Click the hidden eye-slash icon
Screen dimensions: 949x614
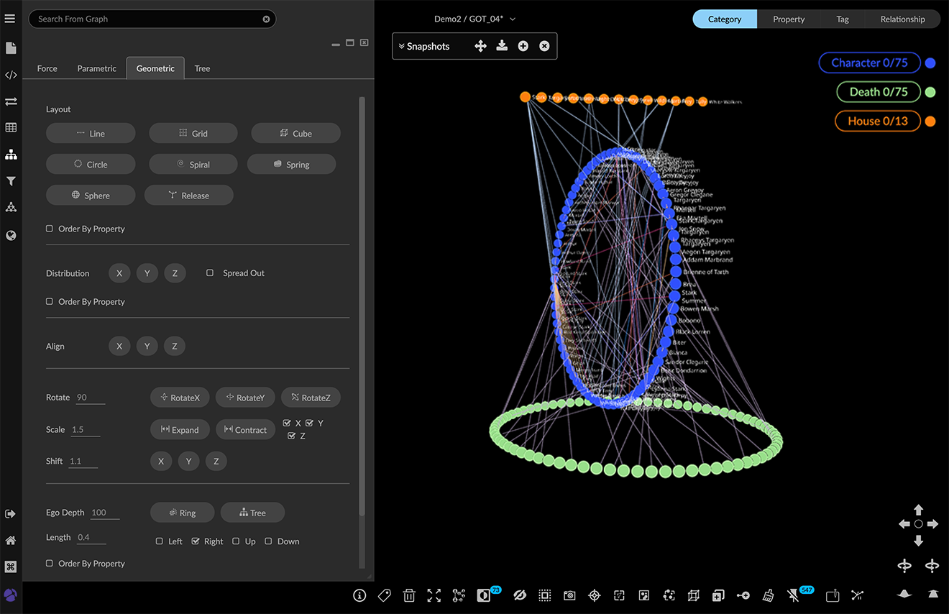521,595
